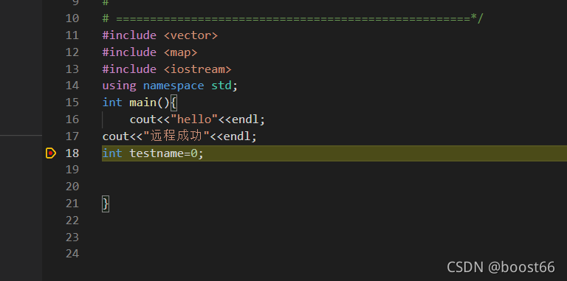Image resolution: width=567 pixels, height=281 pixels.
Task: Click the opening brace after main()
Action: tap(174, 103)
